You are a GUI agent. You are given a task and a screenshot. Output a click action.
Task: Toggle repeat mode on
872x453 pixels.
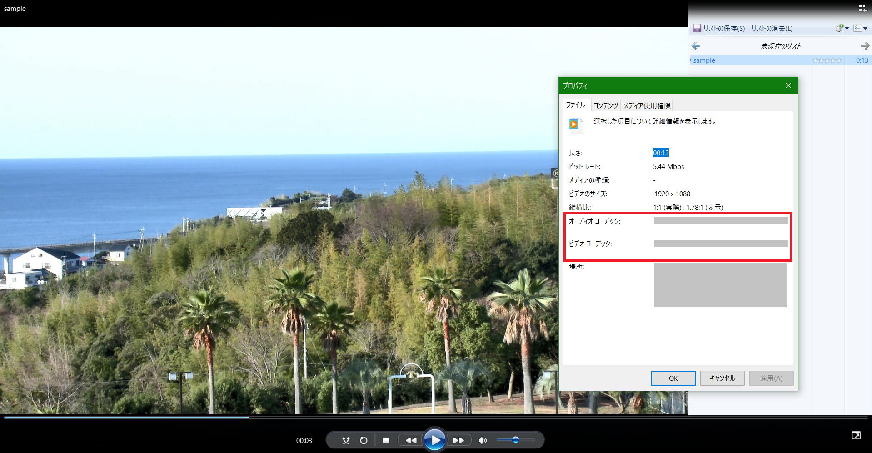tap(364, 440)
